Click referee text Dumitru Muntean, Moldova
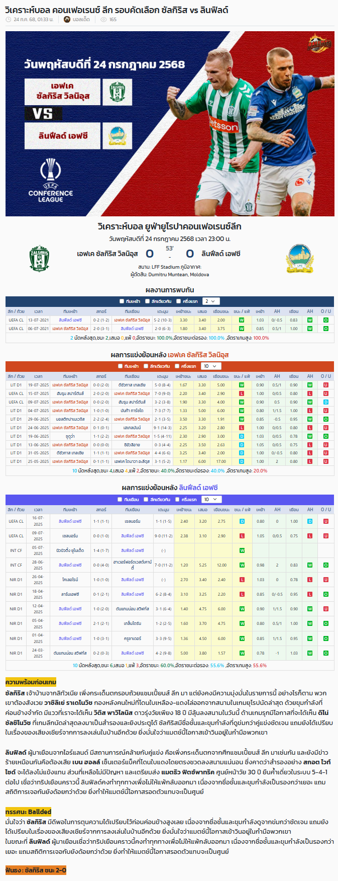The height and width of the screenshot is (881, 338). click(x=178, y=275)
